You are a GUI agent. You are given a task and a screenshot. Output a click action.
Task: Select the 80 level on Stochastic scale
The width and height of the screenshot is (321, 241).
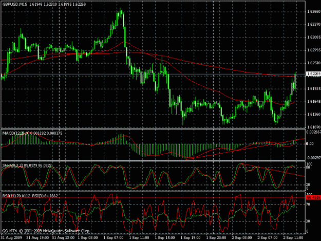[308, 168]
